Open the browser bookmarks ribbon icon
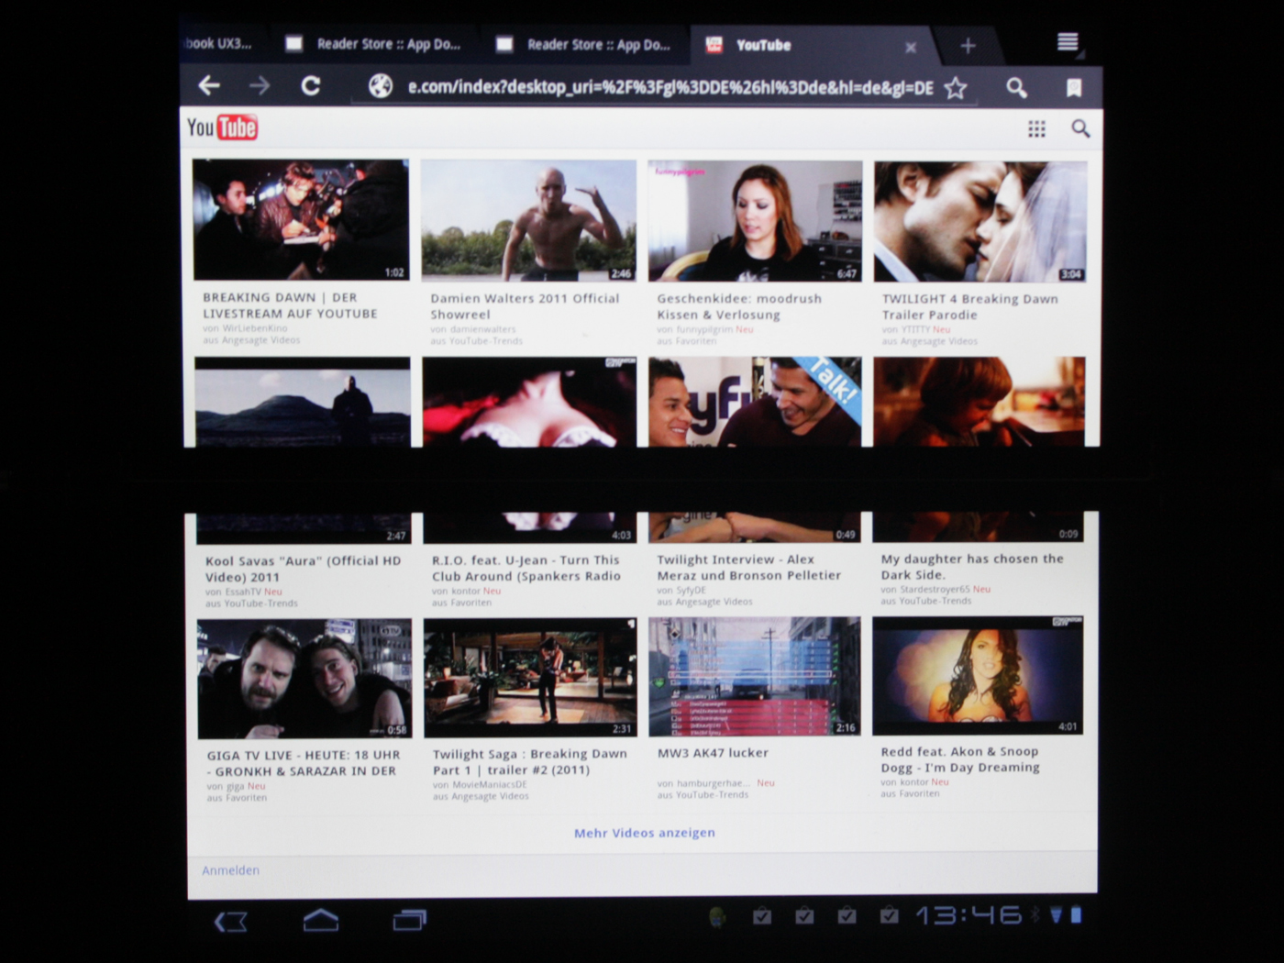Viewport: 1284px width, 963px height. point(1073,88)
